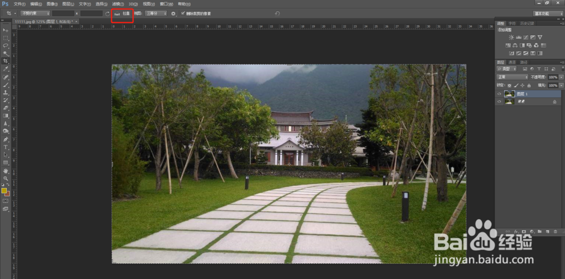565x279 pixels.
Task: Add Brightness/Contrast adjustment
Action: tap(511, 37)
